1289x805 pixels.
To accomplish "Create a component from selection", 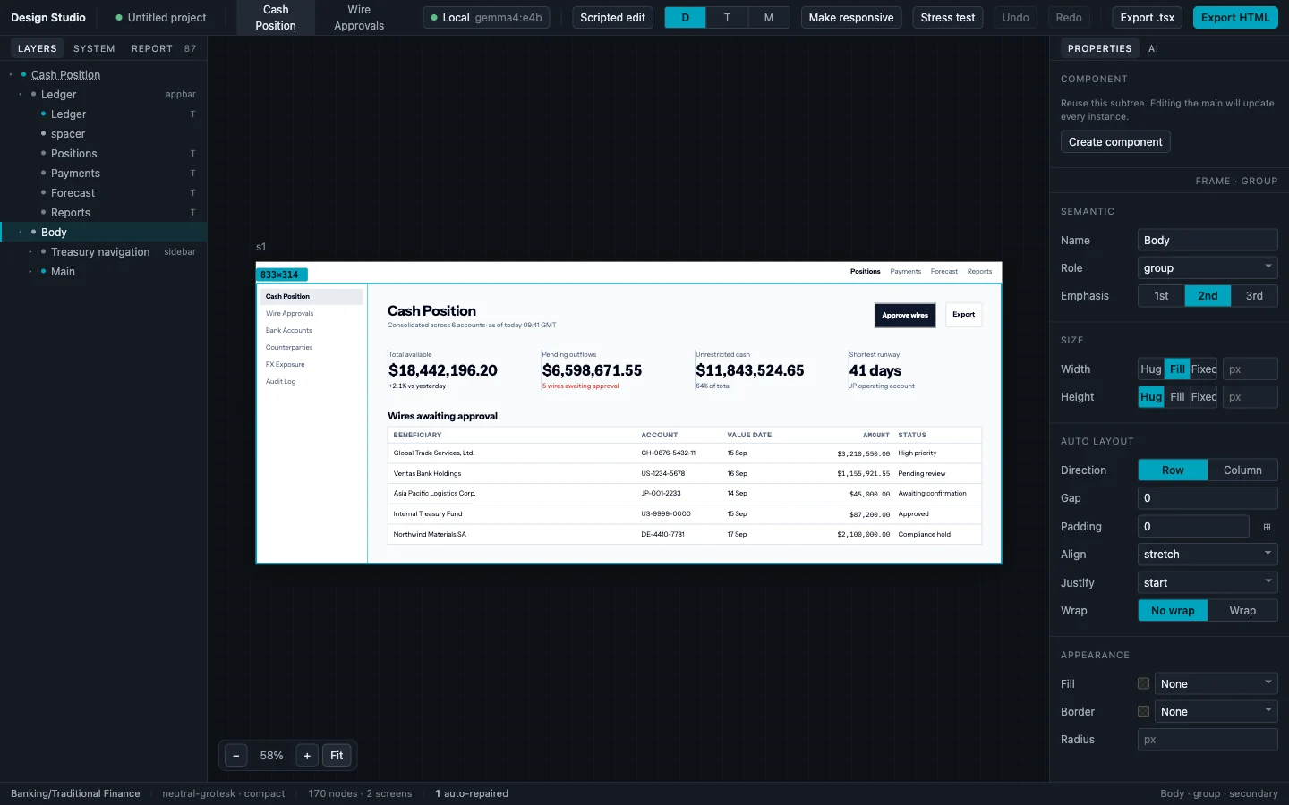I will point(1115,142).
